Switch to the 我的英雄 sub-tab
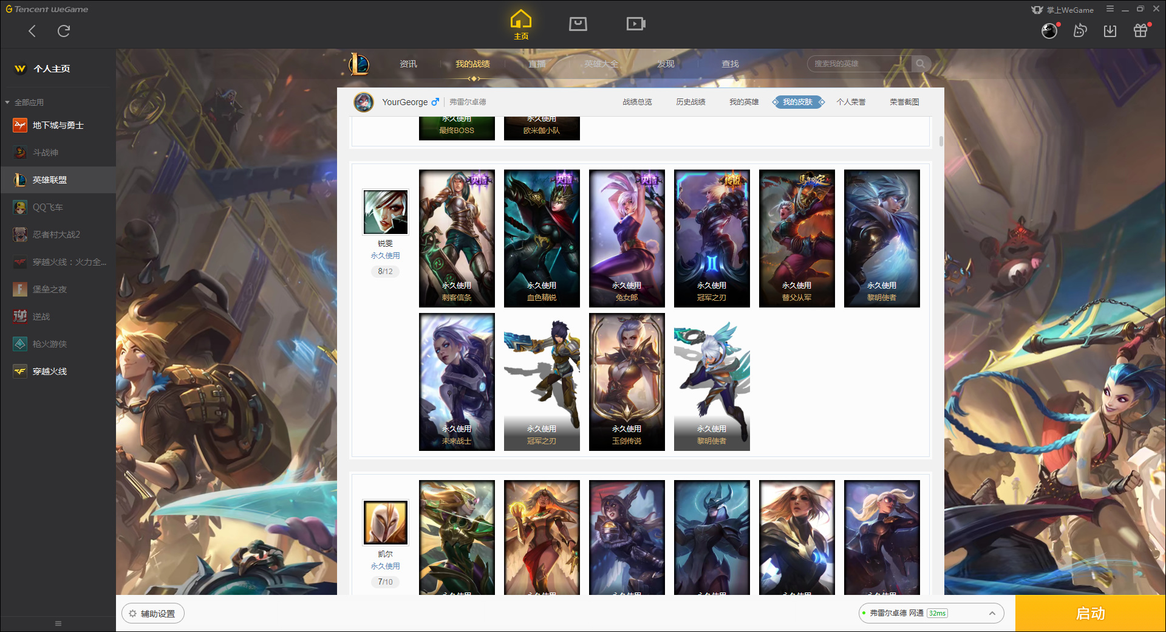 [x=744, y=102]
